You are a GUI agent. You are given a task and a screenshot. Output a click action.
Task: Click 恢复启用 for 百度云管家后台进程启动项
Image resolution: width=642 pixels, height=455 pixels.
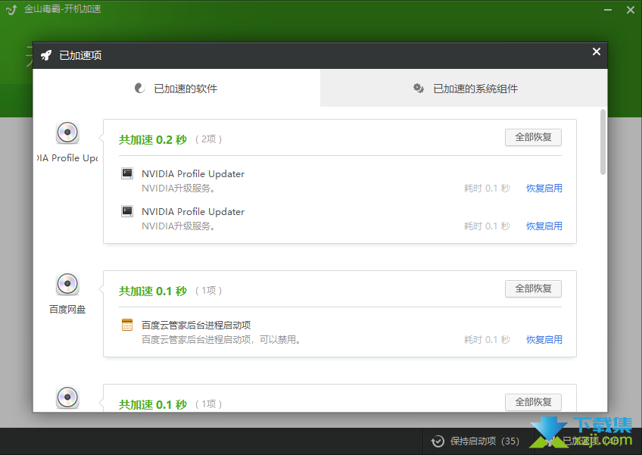(x=544, y=339)
